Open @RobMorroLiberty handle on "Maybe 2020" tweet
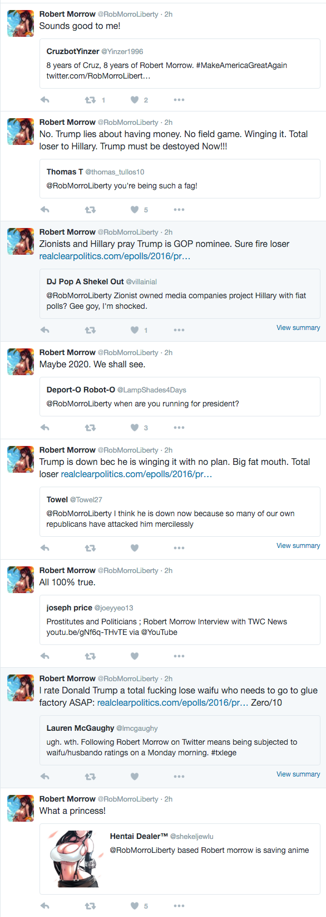This screenshot has width=326, height=917. pos(128,353)
